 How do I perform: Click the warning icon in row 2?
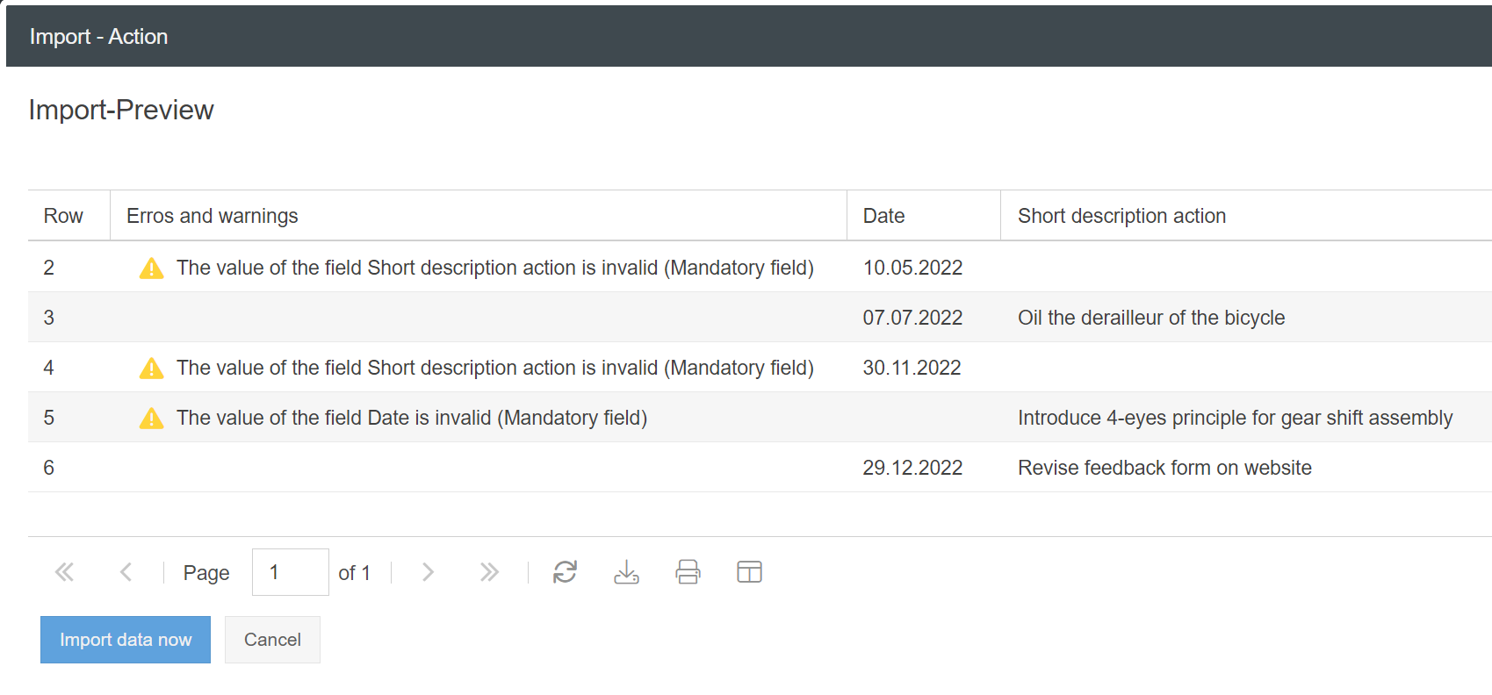(x=152, y=269)
